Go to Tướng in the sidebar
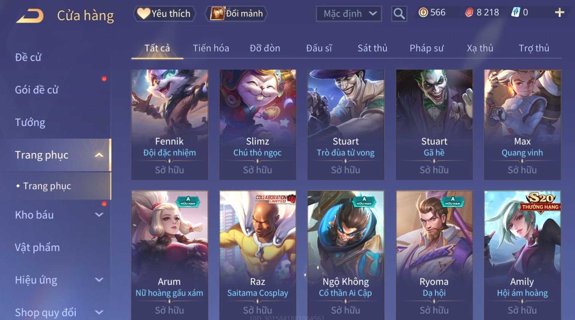The height and width of the screenshot is (320, 575). click(30, 122)
